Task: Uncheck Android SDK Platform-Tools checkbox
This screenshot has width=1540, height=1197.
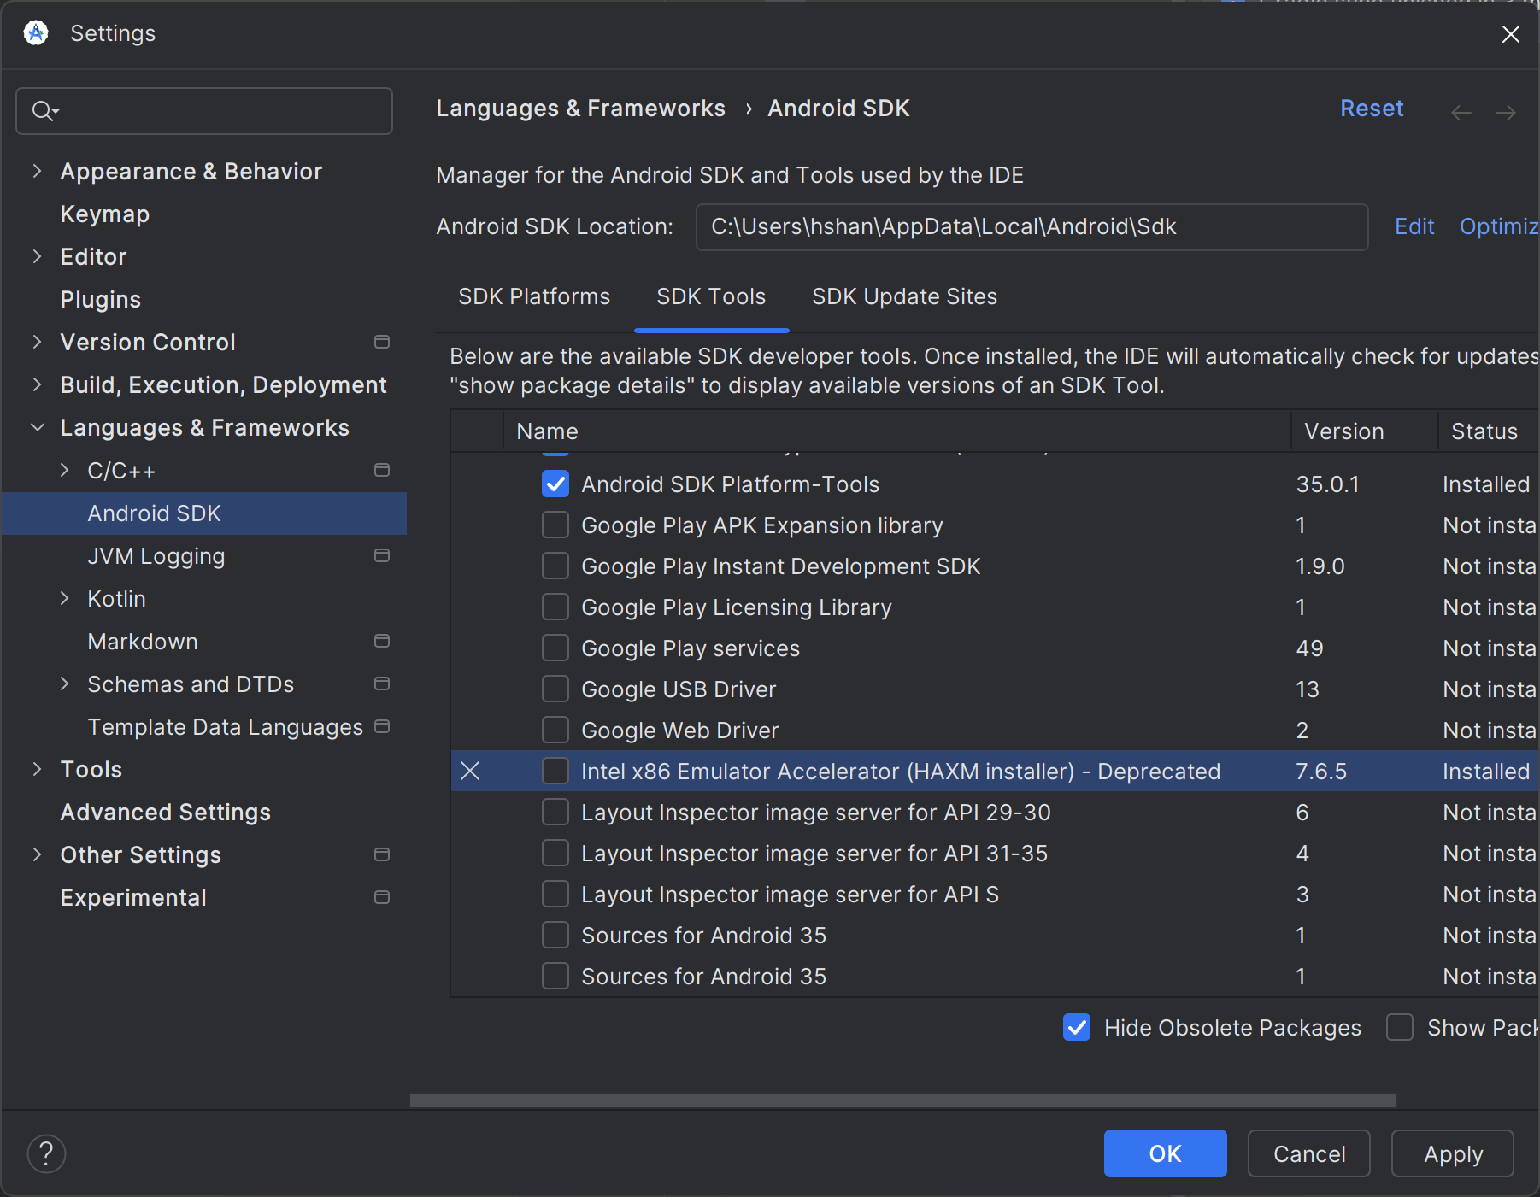Action: (x=555, y=484)
